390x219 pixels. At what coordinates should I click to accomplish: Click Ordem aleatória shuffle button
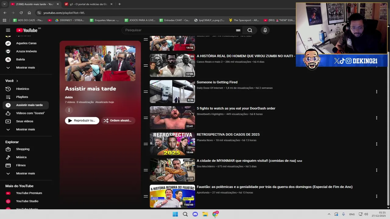pos(118,120)
